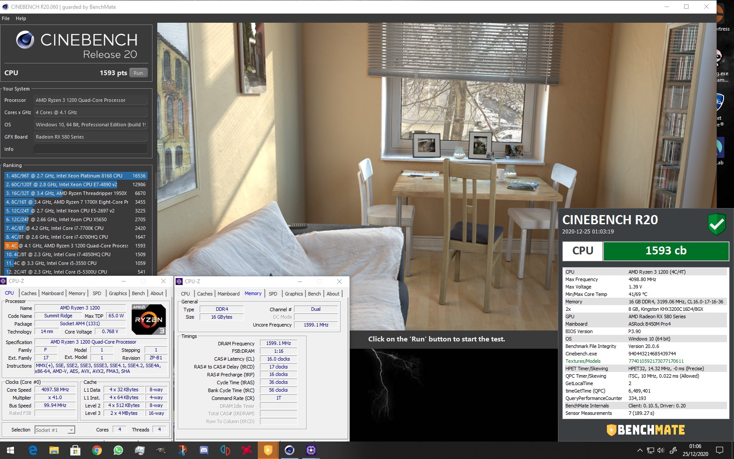This screenshot has width=734, height=459.
Task: Open Graphics tab in left CPU-Z window
Action: tap(118, 293)
